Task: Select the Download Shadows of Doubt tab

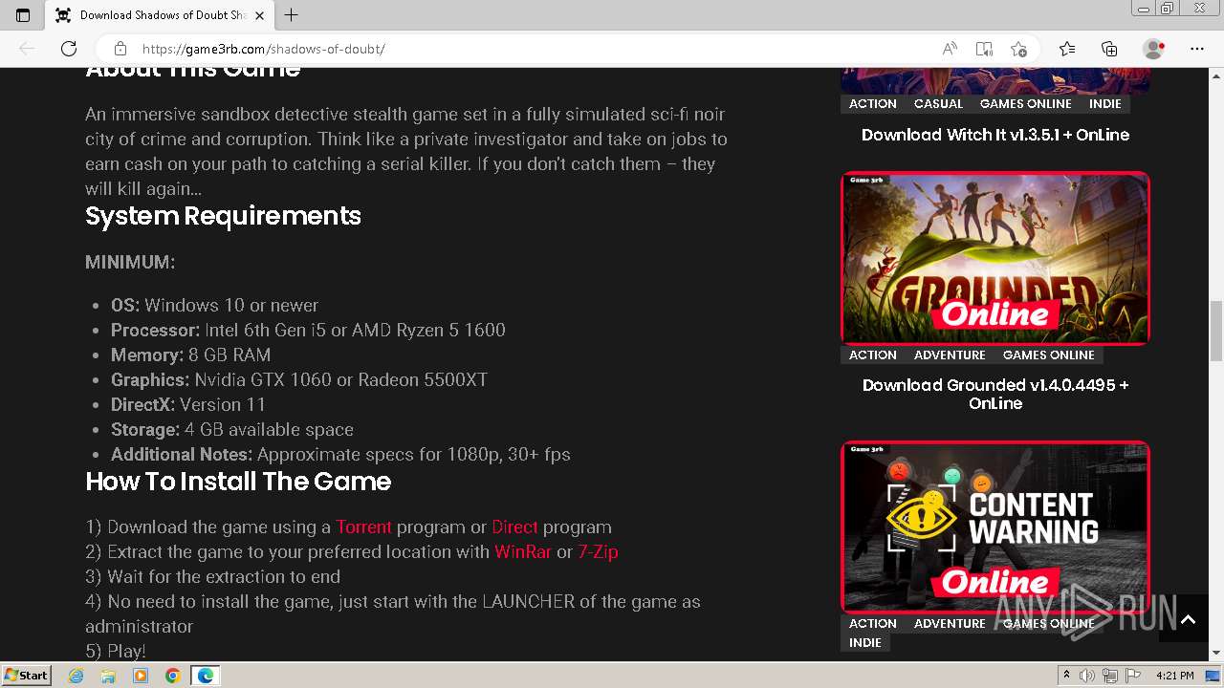Action: (x=161, y=14)
